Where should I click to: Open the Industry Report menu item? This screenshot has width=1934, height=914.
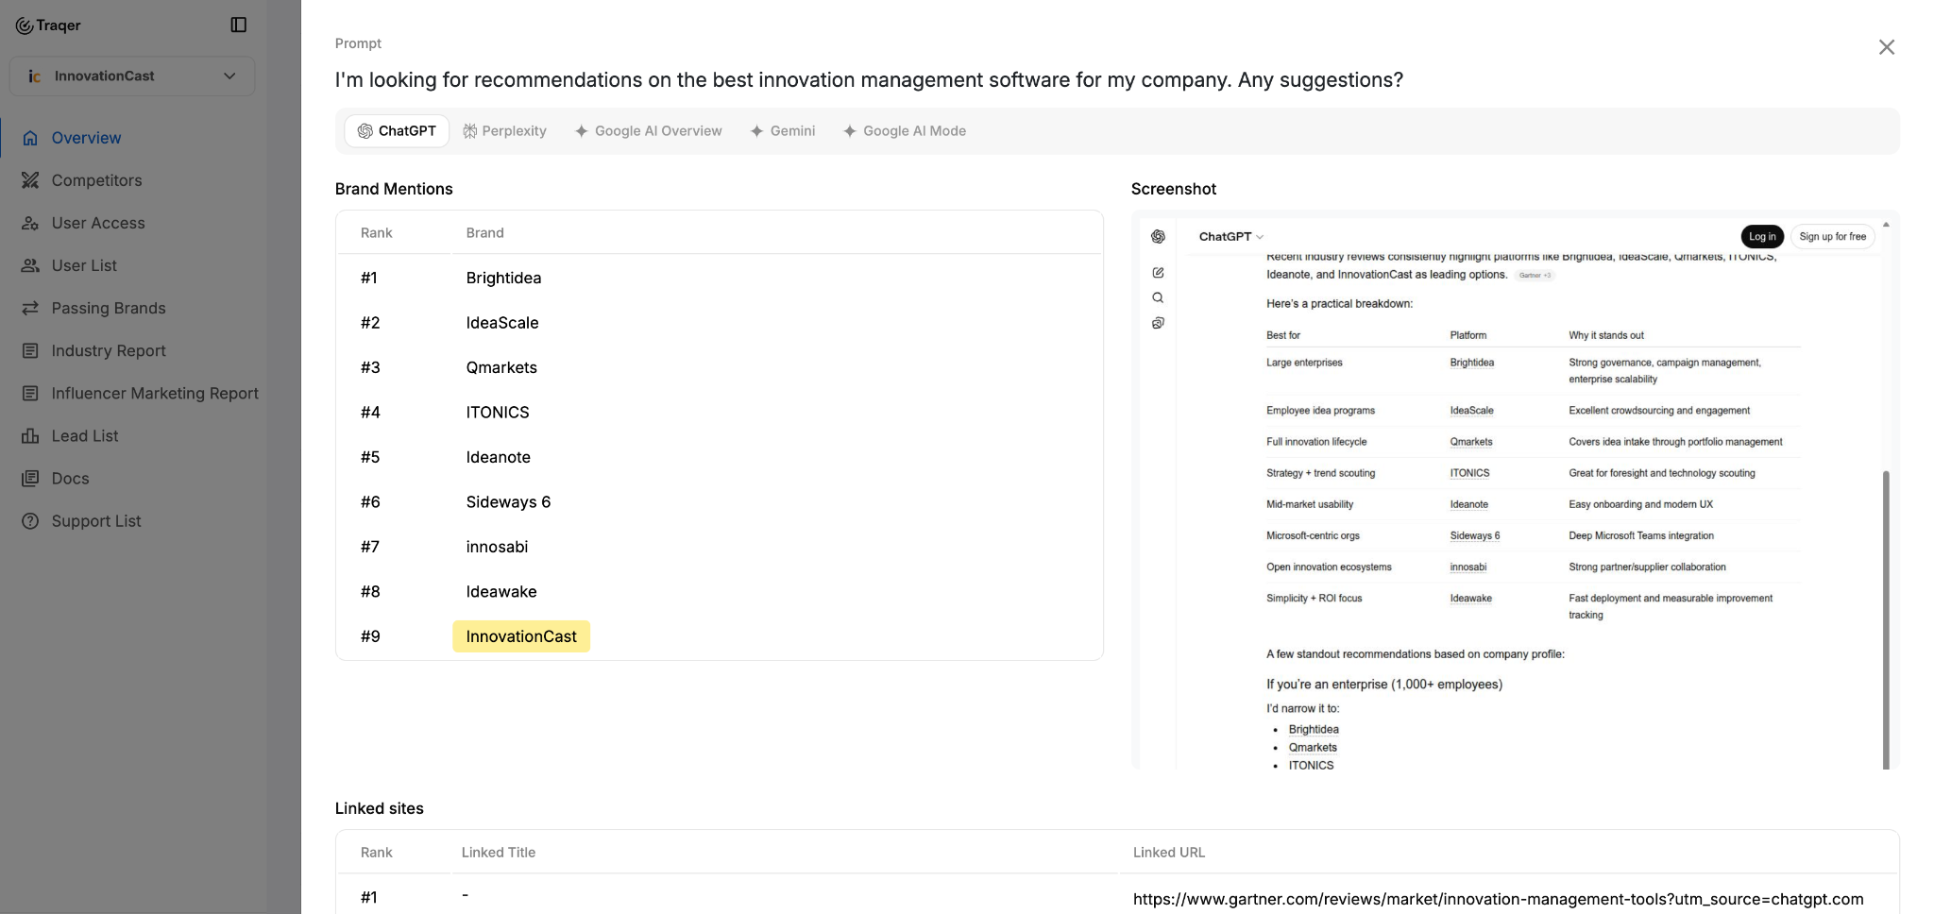109,350
